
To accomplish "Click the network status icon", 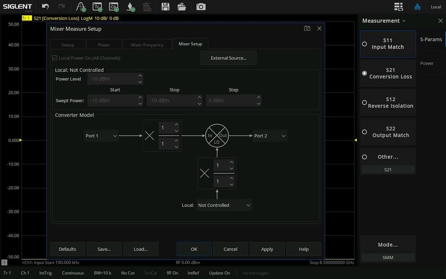I will coord(417,7).
